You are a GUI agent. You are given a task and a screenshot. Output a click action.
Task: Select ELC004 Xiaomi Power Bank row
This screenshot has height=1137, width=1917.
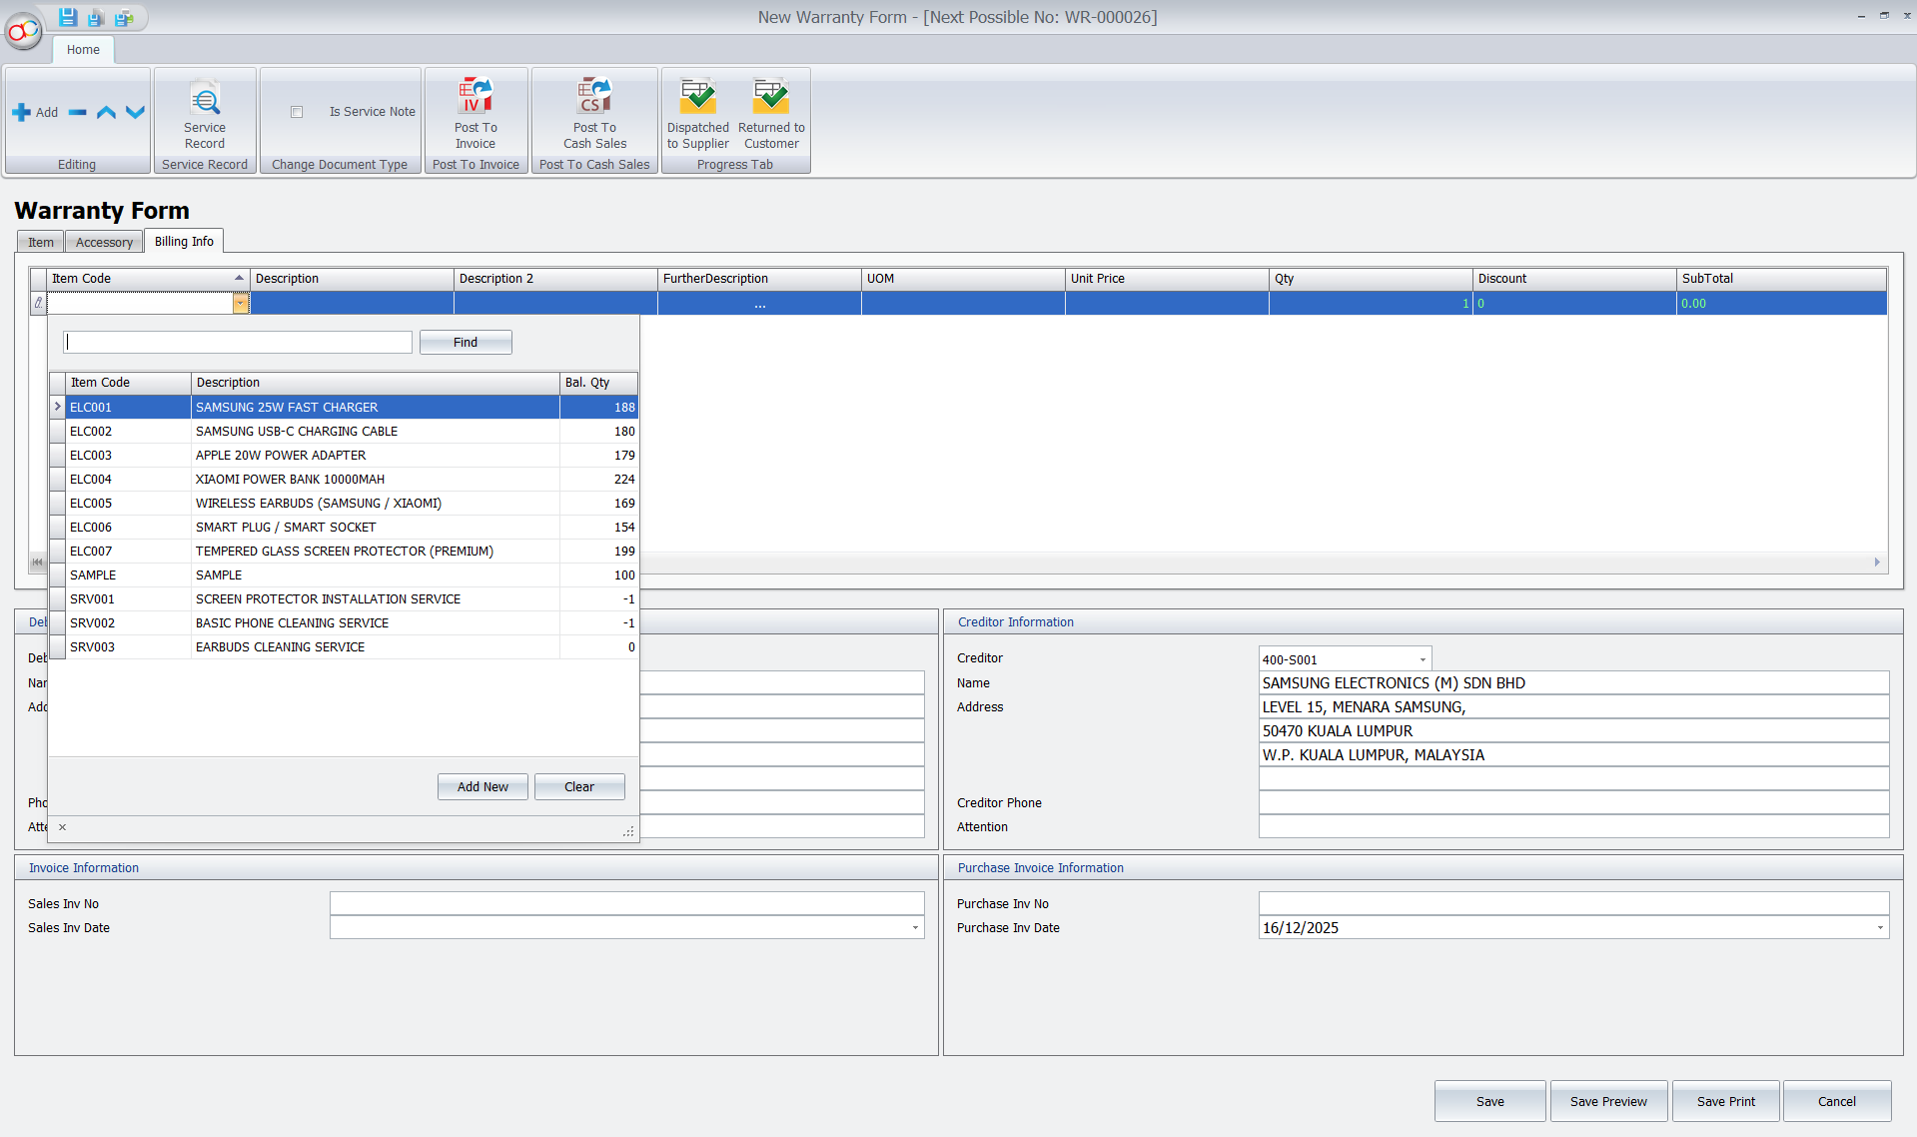[x=290, y=480]
